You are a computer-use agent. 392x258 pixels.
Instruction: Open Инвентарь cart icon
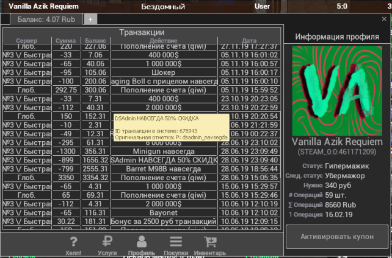tap(209, 245)
